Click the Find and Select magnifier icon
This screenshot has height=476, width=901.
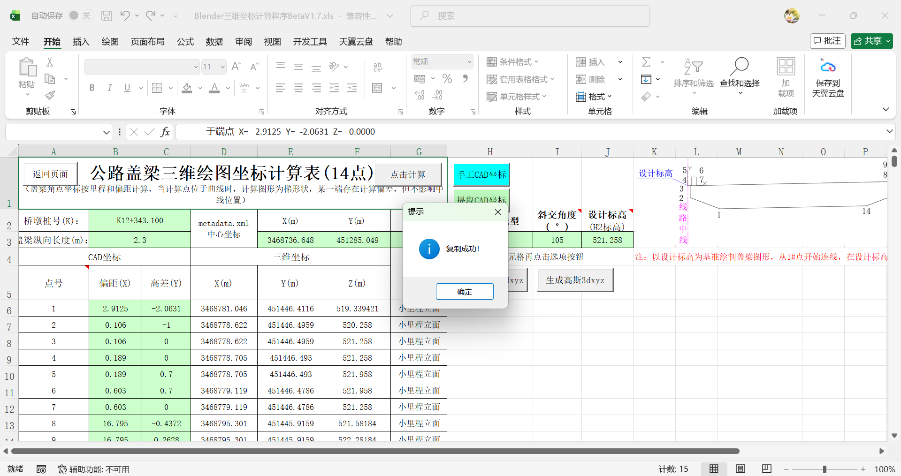(740, 66)
